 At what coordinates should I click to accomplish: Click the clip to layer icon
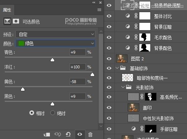click(x=47, y=135)
